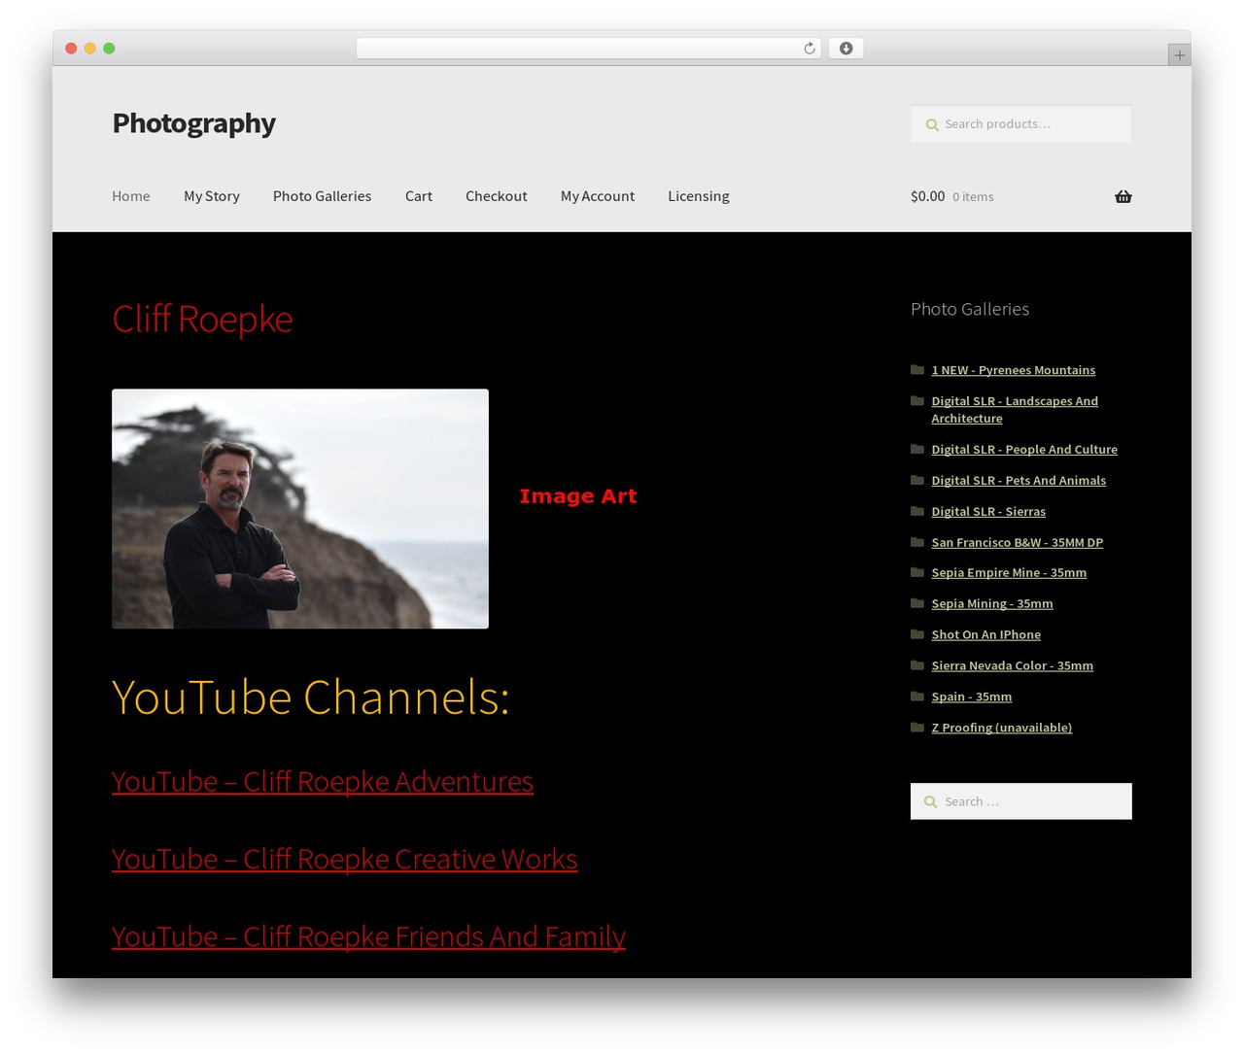Open San Francisco B&W - 35MM DP gallery
This screenshot has height=1053, width=1244.
[1017, 543]
